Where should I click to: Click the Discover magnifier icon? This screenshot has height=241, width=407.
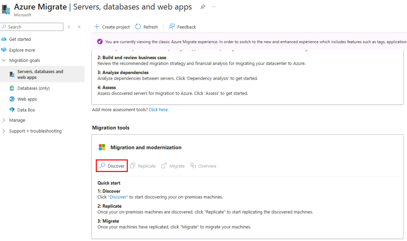tap(102, 165)
